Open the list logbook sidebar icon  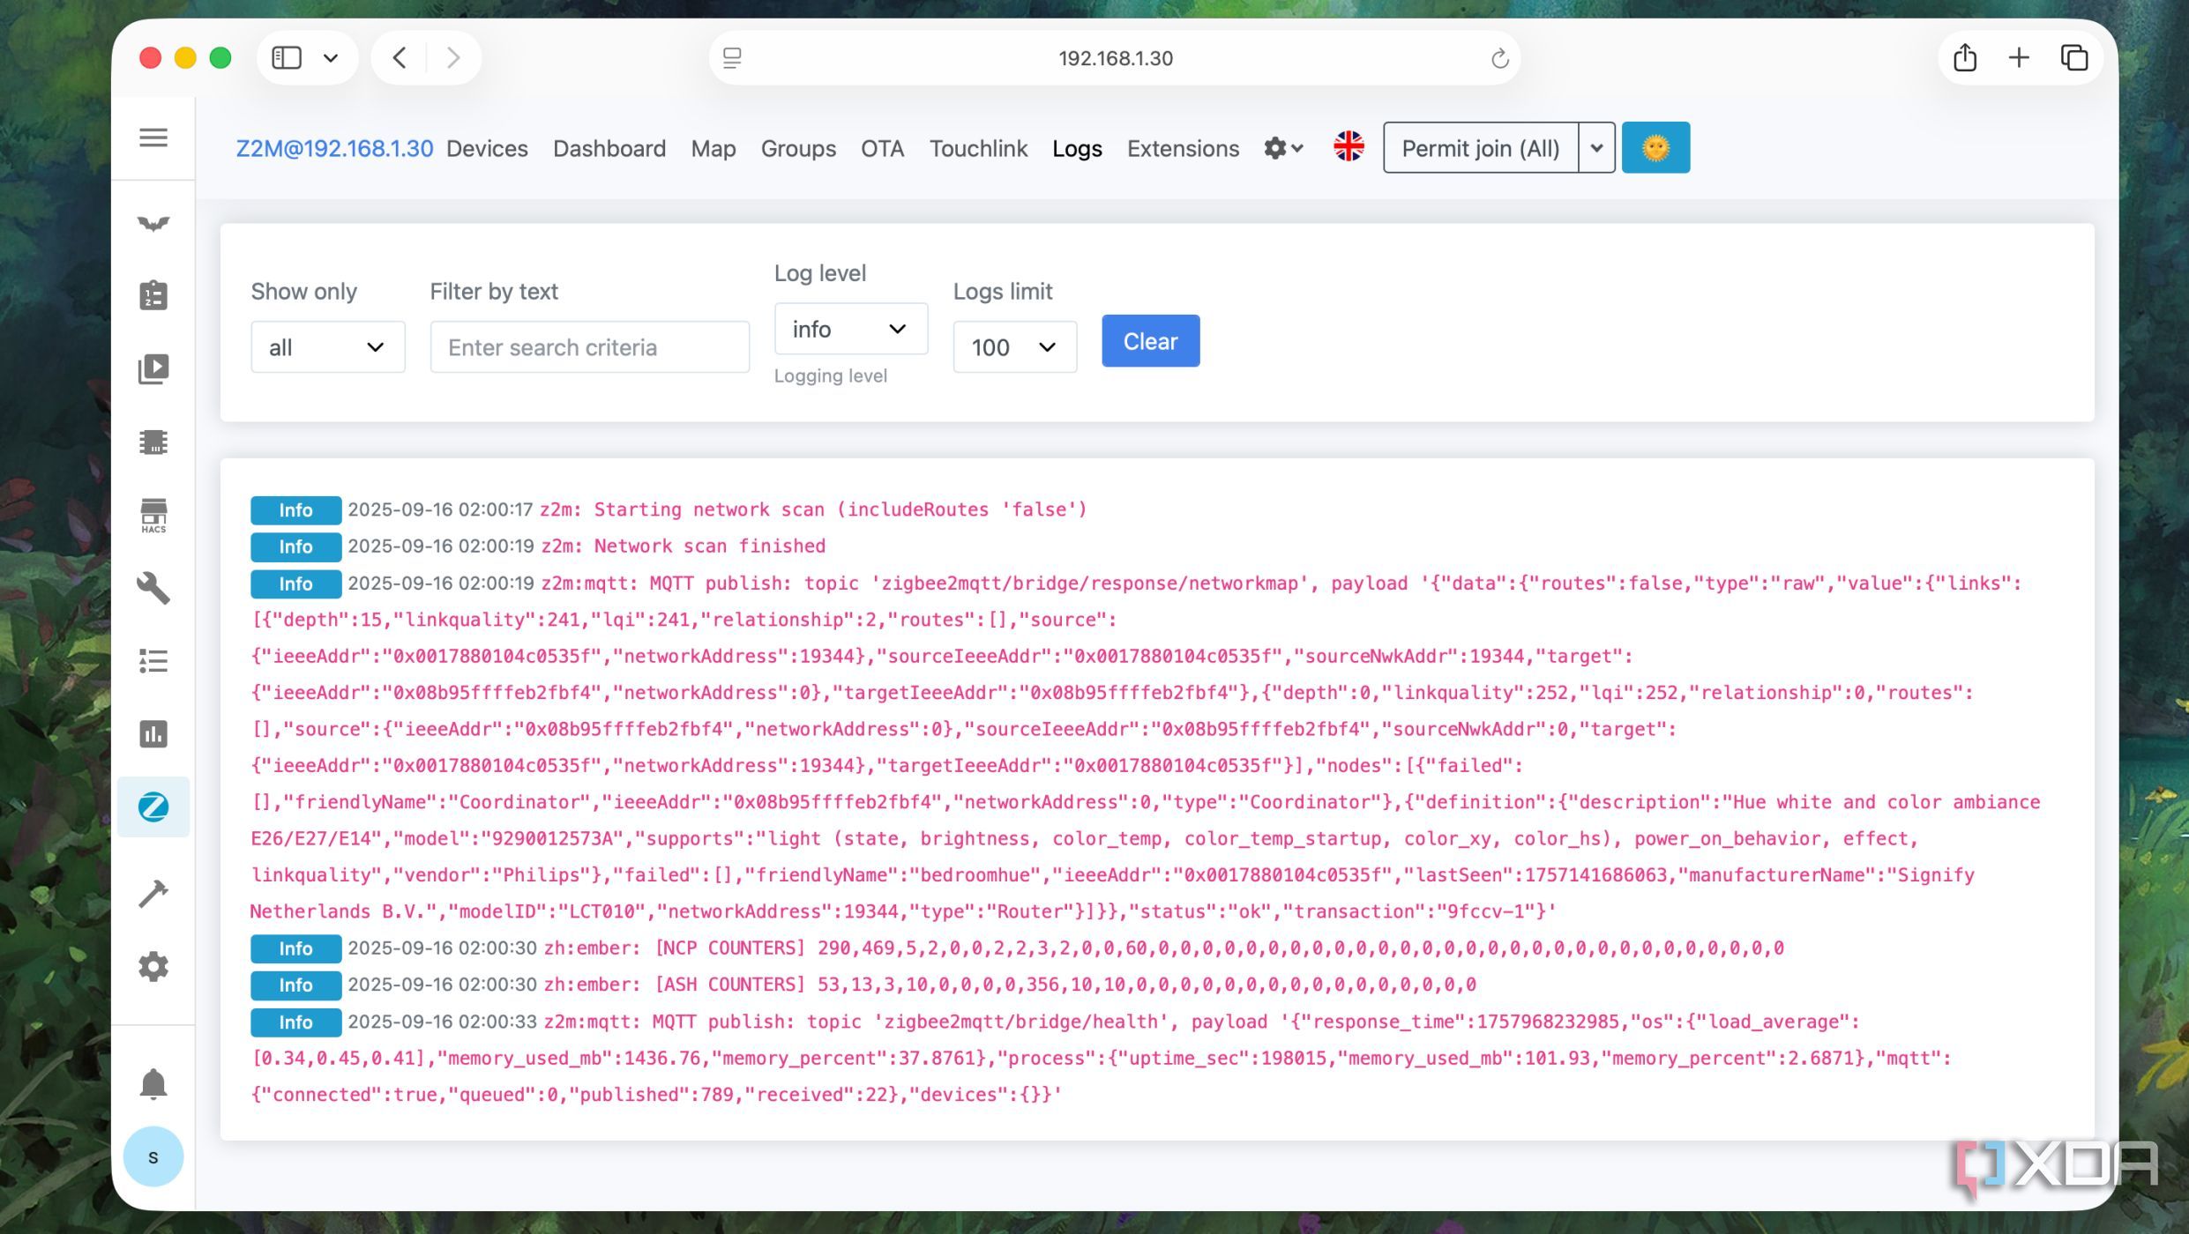click(153, 661)
